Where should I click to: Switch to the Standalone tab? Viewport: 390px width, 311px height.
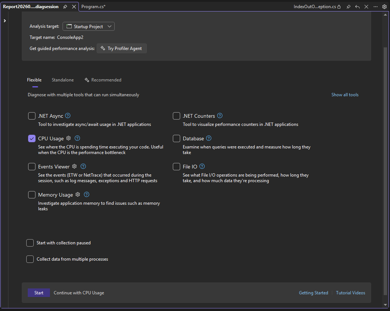coord(63,80)
